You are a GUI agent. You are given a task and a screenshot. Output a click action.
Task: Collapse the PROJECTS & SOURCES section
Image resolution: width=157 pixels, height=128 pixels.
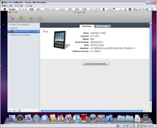click(x=9, y=25)
